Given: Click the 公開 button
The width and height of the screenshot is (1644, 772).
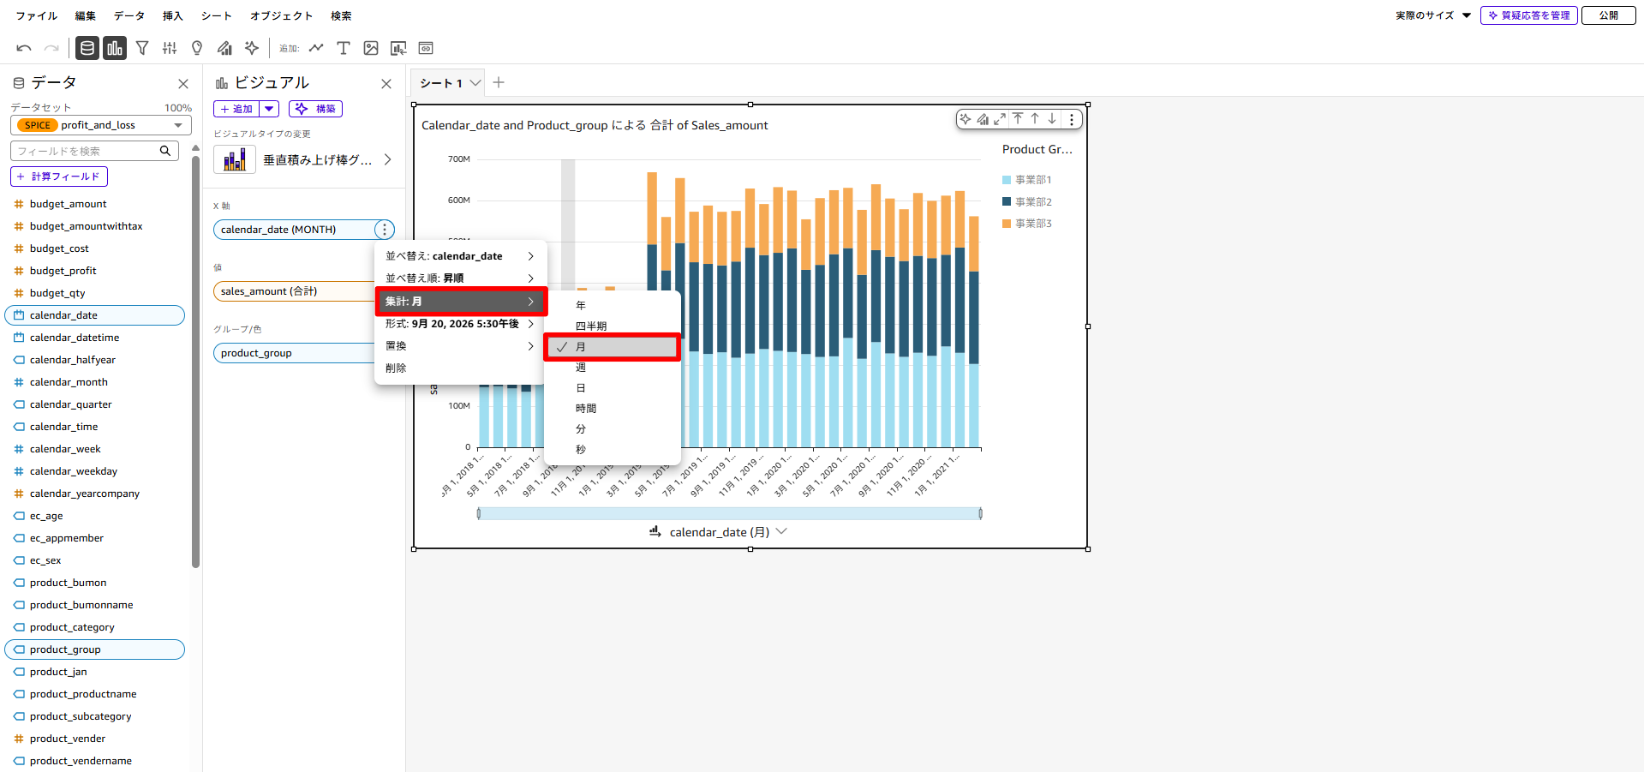Looking at the screenshot, I should [1608, 15].
